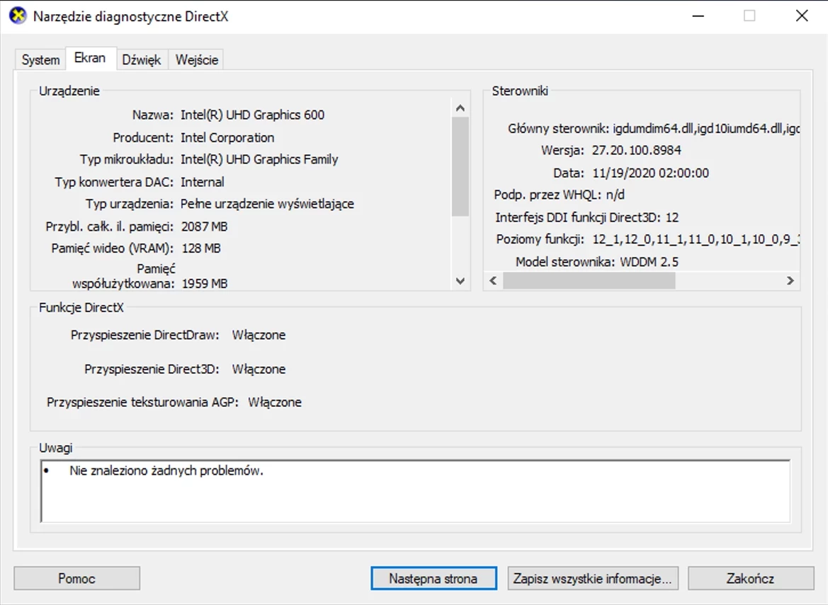Click left arrow of Sterowniki scrollbar

click(x=494, y=281)
